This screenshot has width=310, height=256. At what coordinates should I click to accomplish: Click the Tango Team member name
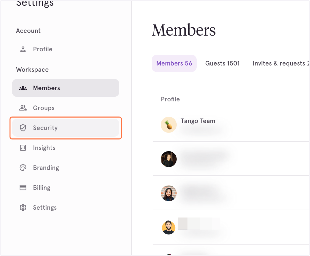[198, 121]
